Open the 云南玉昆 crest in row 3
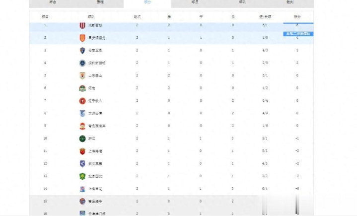Screen dimensions: 357x216 point(82,50)
